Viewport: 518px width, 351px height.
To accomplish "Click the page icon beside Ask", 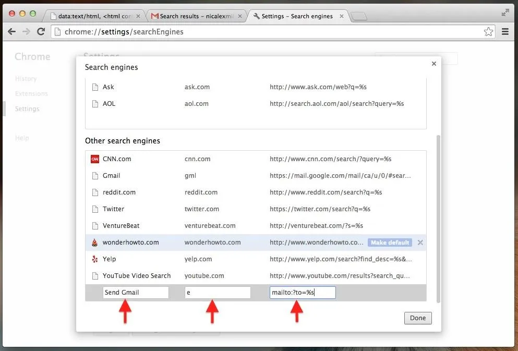I will point(95,87).
